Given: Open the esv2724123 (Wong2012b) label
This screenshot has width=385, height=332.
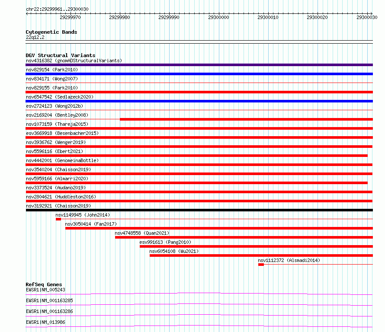Looking at the screenshot, I should point(55,106).
